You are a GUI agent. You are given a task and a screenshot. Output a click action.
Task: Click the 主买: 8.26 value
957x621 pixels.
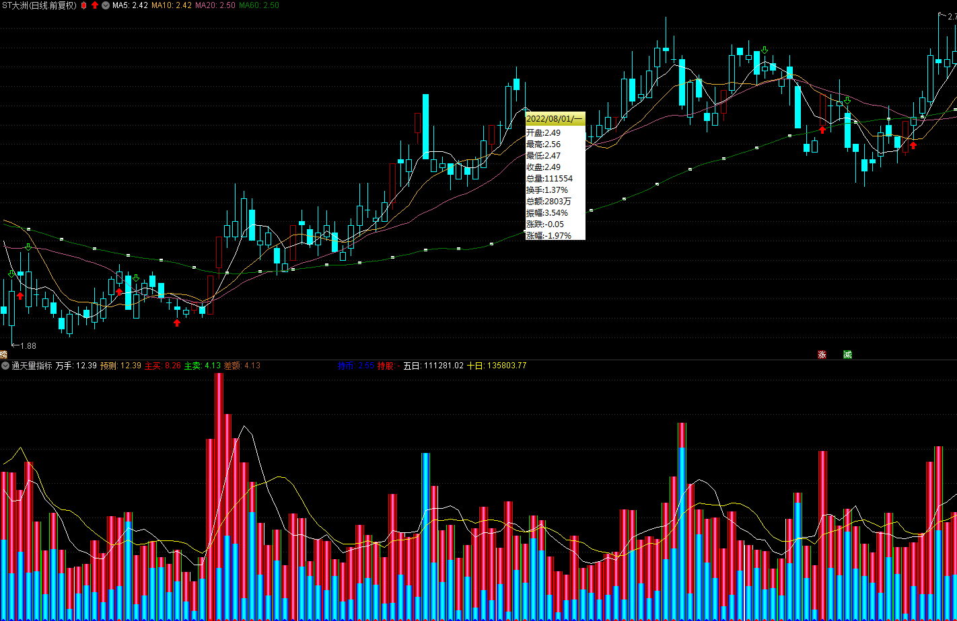tap(163, 366)
